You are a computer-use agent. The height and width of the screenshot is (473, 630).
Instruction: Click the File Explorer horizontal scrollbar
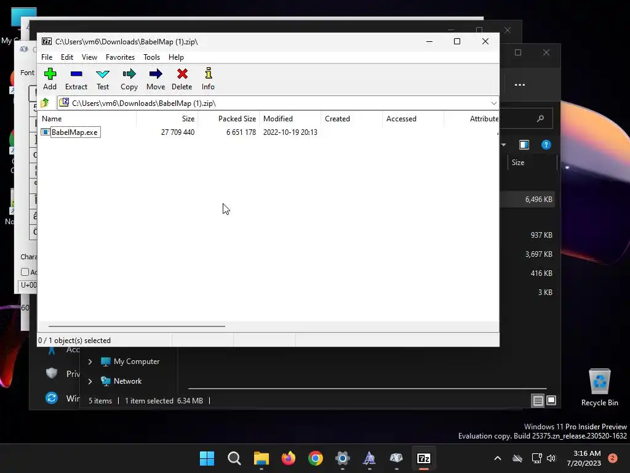click(x=367, y=389)
